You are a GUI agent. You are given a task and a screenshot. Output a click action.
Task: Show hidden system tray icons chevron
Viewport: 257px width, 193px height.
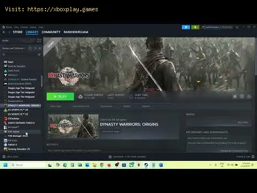click(210, 165)
